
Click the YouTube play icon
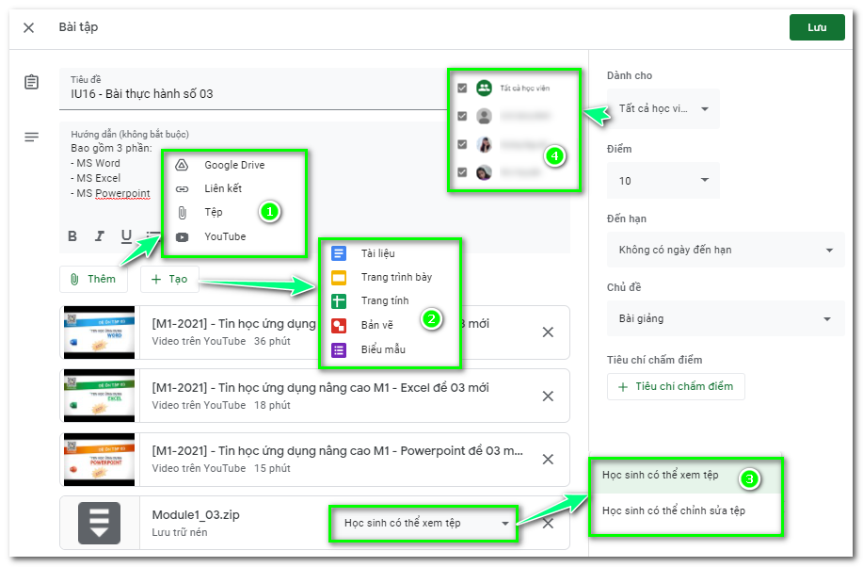pyautogui.click(x=182, y=237)
